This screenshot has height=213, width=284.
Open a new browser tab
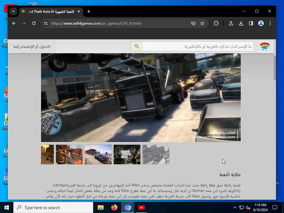click(x=88, y=11)
